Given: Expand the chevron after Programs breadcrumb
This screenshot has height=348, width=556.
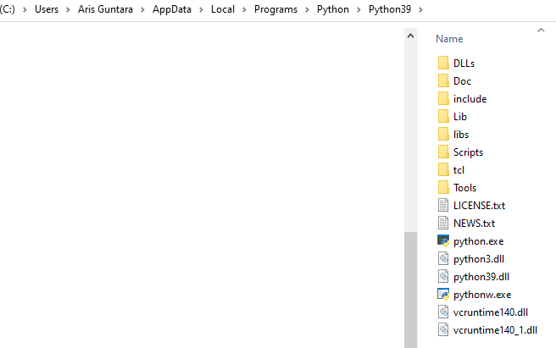Looking at the screenshot, I should (307, 9).
